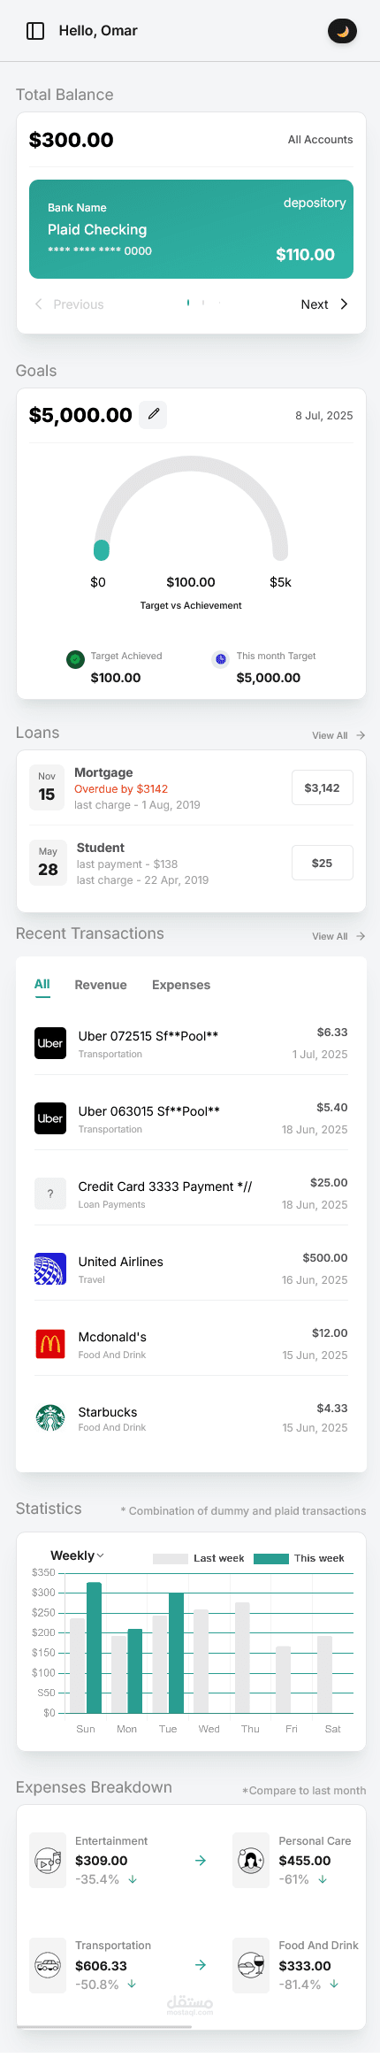Switch to the Expenses tab
380x2058 pixels.
point(181,985)
